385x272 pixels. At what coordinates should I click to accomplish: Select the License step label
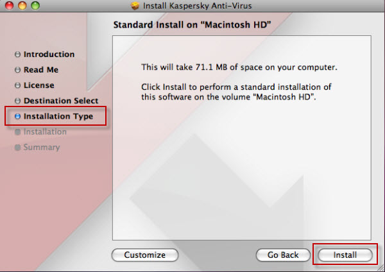(38, 85)
